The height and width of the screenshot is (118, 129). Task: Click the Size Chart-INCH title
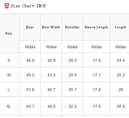click(x=28, y=6)
